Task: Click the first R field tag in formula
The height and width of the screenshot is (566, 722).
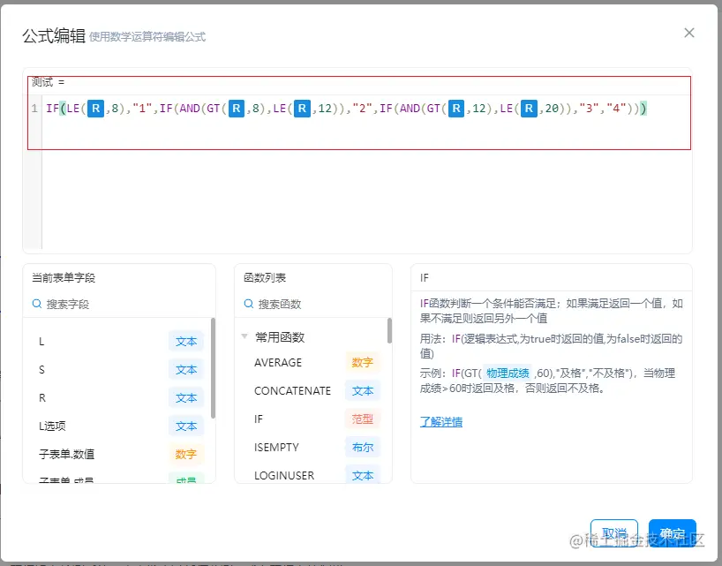Action: [x=96, y=109]
